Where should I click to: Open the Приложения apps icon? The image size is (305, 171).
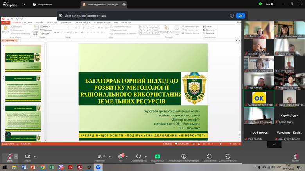point(209,156)
